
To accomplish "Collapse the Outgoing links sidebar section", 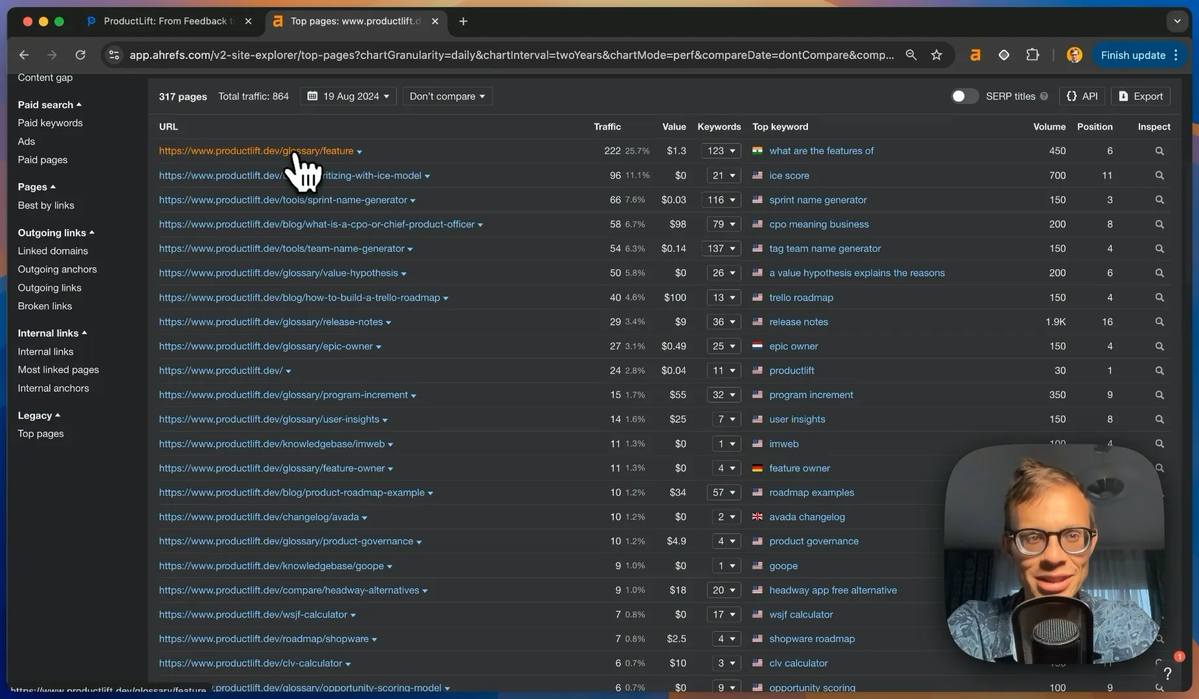I will click(x=56, y=233).
